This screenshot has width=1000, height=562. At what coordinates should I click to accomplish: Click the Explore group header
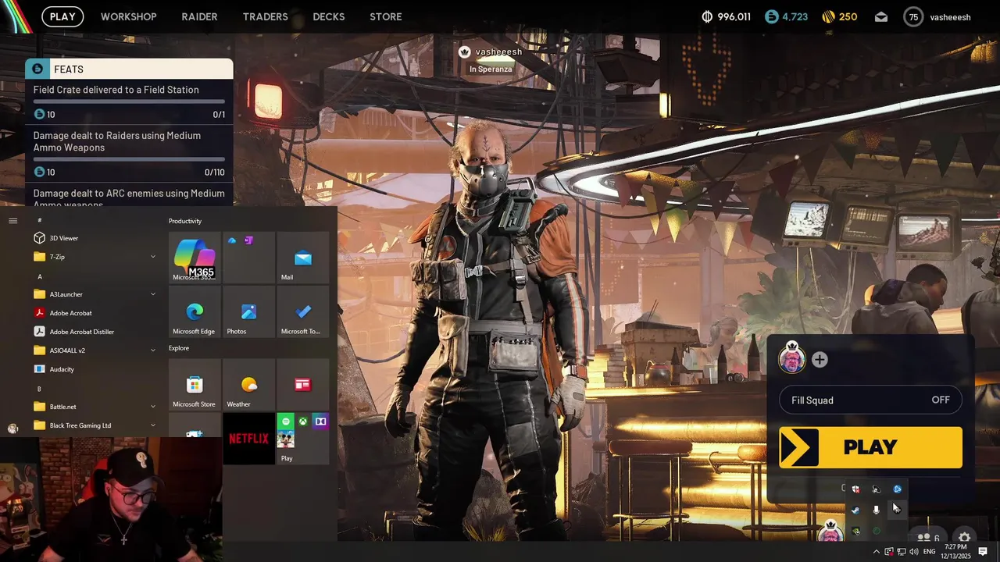179,348
